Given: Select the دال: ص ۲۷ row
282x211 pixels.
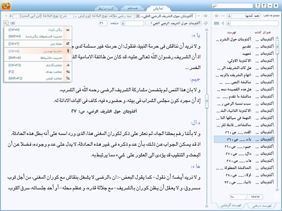Looking at the screenshot, I should tap(244, 154).
